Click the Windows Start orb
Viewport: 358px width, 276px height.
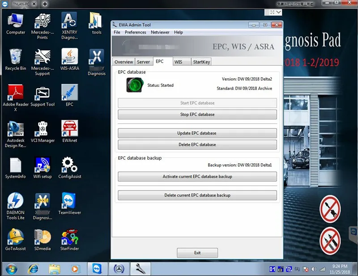coord(12,269)
